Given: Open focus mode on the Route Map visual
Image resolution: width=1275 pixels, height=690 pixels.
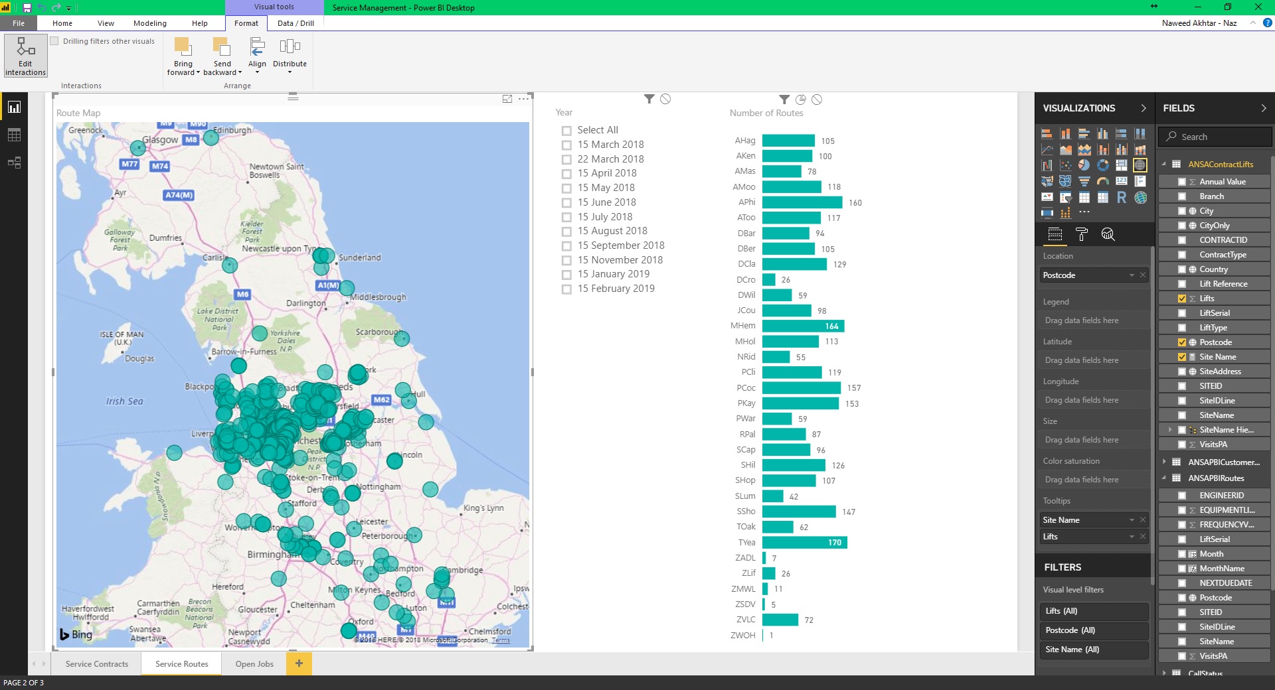Looking at the screenshot, I should (507, 98).
